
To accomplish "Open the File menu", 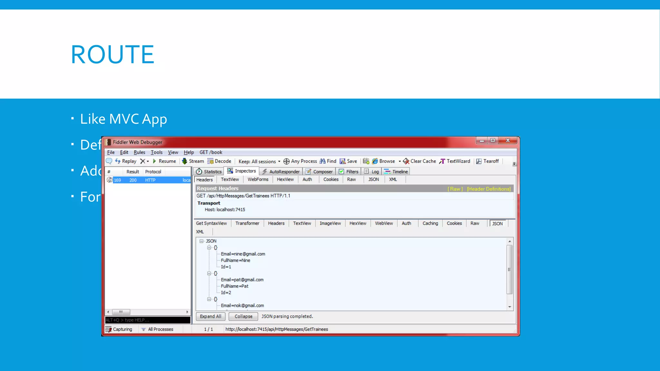I will pos(111,152).
